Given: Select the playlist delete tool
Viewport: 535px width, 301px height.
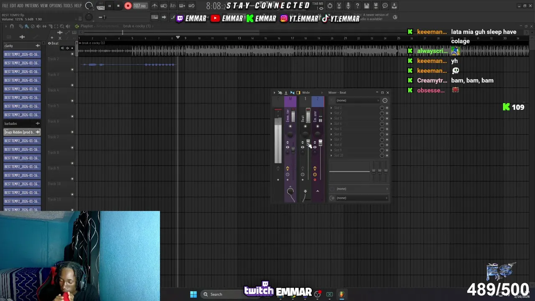Looking at the screenshot, I should tap(32, 26).
